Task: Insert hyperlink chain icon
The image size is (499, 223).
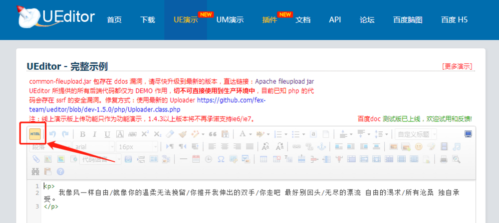Action: pos(296,147)
